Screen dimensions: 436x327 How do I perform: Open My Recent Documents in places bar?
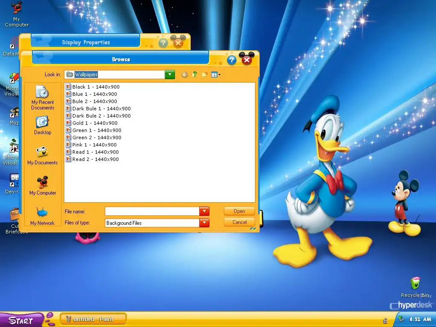click(x=43, y=98)
